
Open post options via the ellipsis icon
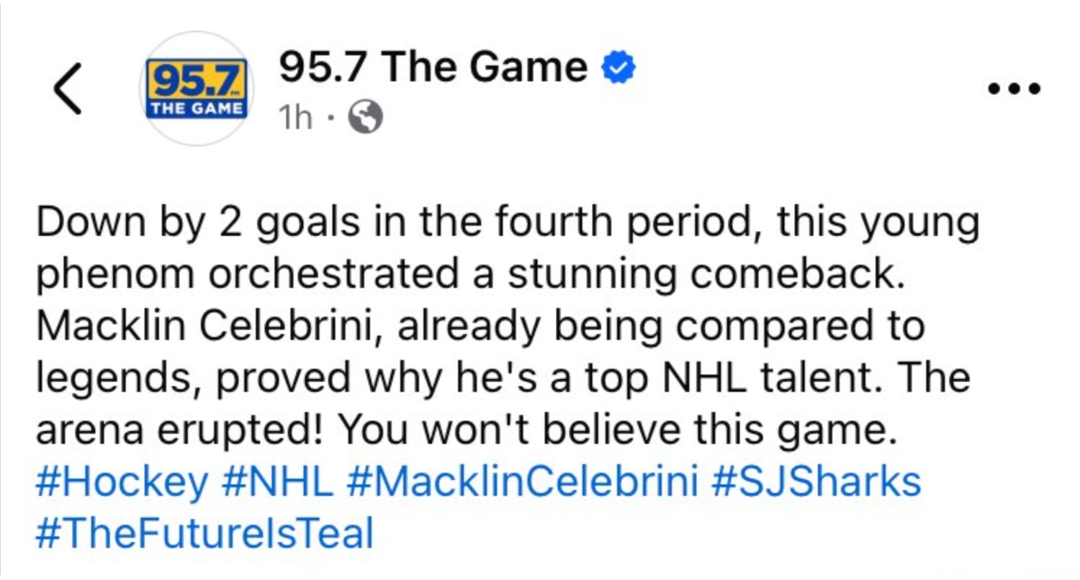1012,86
